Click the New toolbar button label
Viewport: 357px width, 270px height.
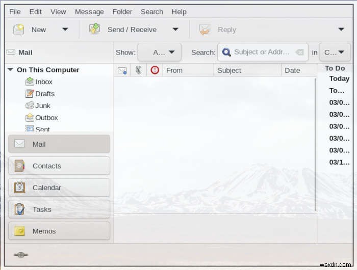click(39, 30)
